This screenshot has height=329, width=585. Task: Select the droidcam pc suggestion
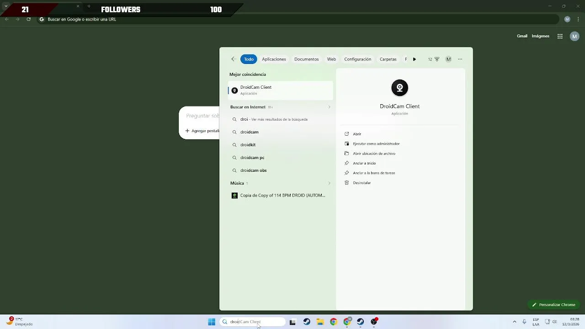pyautogui.click(x=281, y=158)
